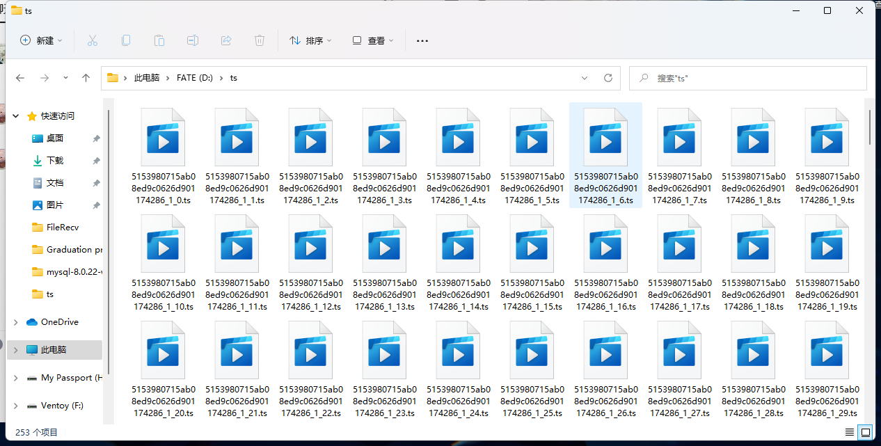Click FATE (D:) in the address breadcrumb

(194, 78)
